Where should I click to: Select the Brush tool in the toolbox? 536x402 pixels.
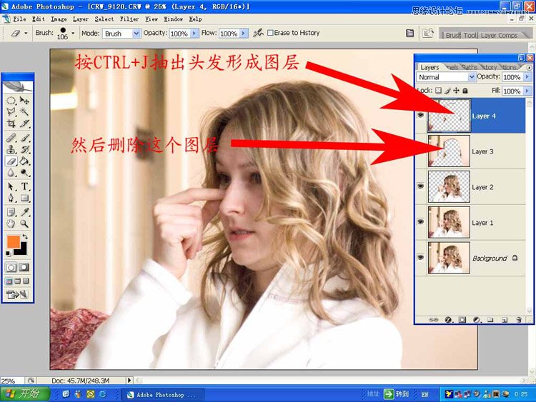(x=24, y=138)
